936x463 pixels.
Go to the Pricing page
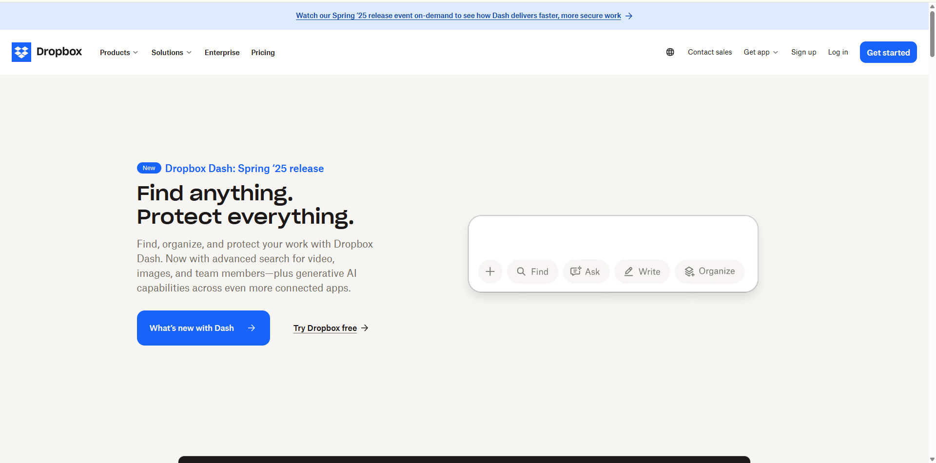coord(263,52)
